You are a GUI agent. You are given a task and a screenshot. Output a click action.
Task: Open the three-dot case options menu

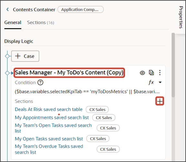[160, 73]
